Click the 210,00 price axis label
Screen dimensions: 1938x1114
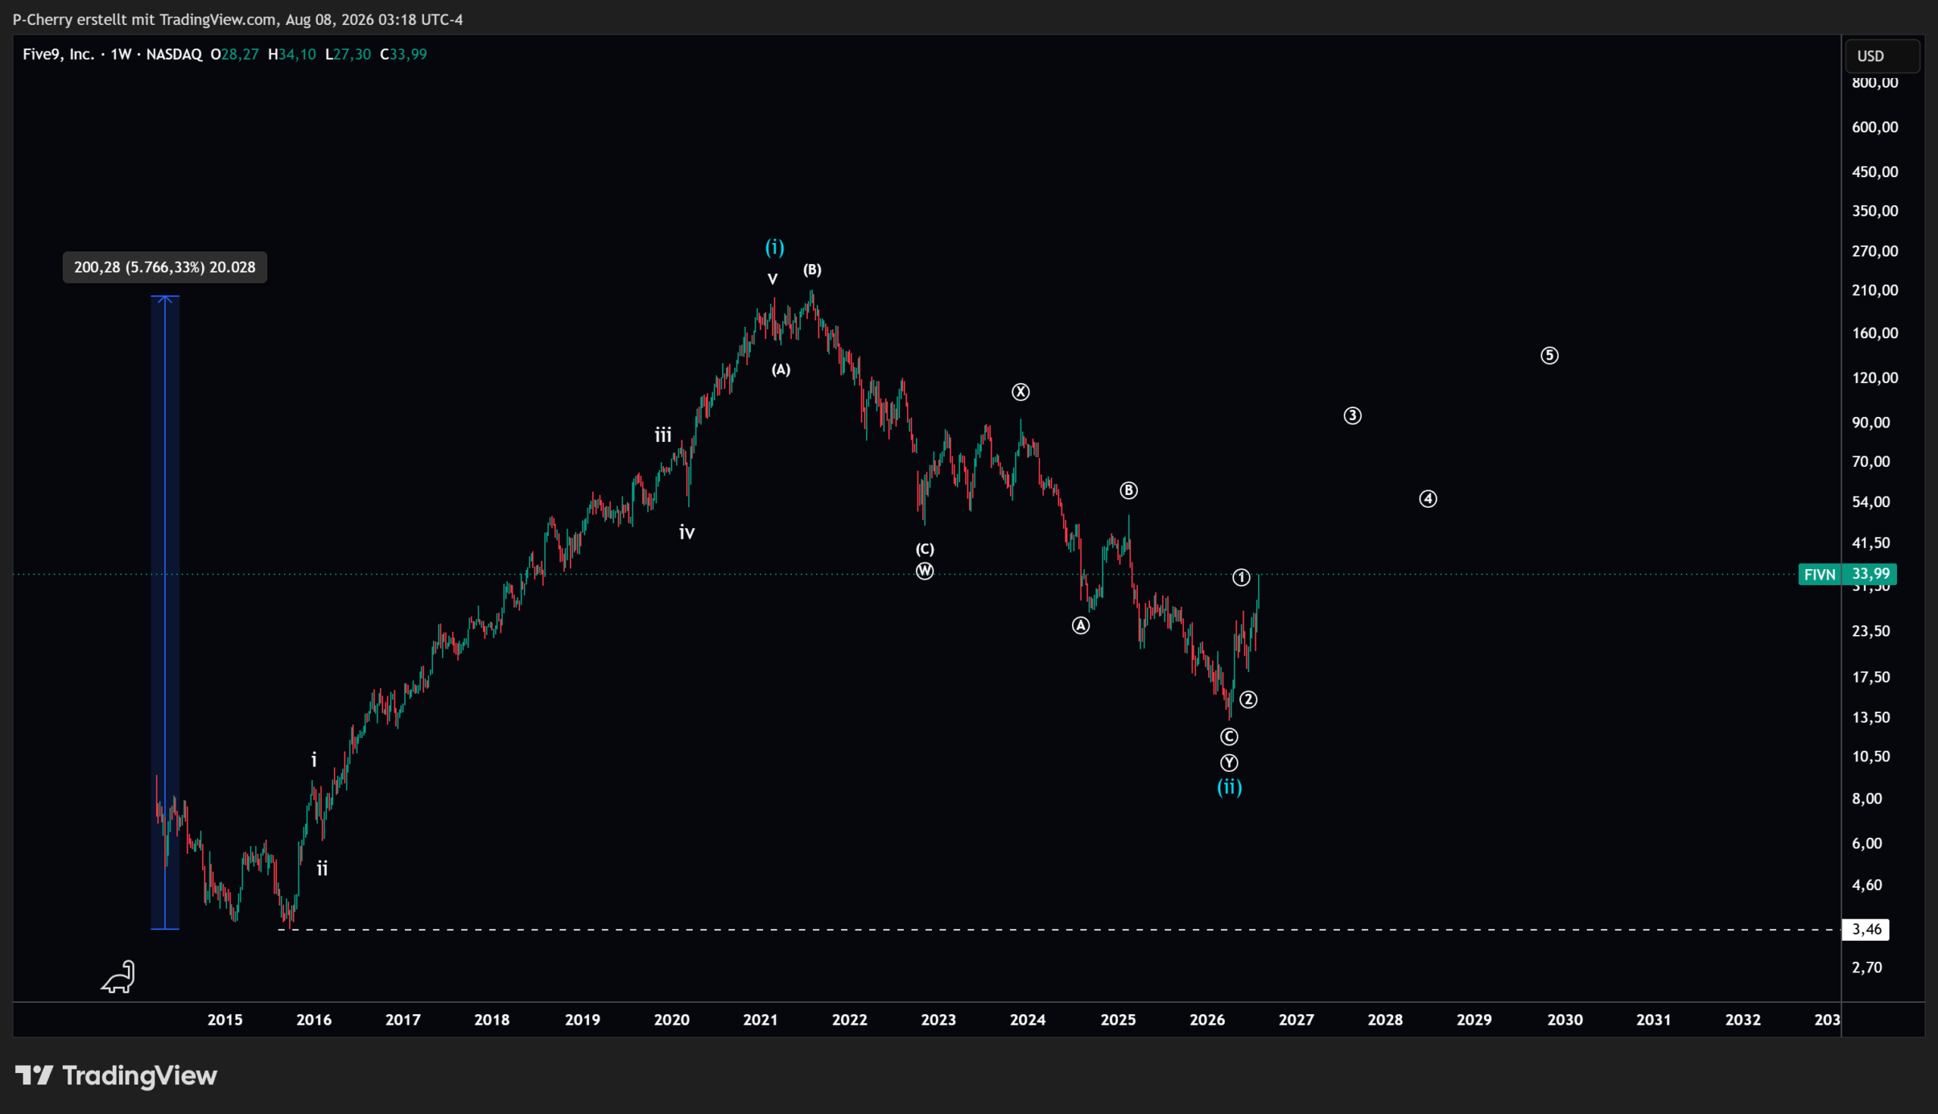pyautogui.click(x=1874, y=290)
